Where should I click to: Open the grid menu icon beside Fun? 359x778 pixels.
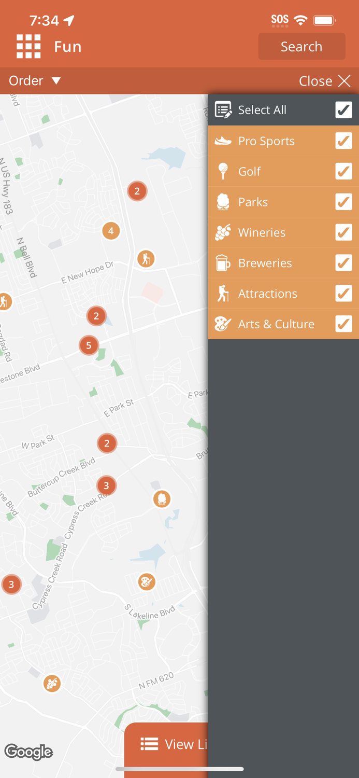pos(28,47)
